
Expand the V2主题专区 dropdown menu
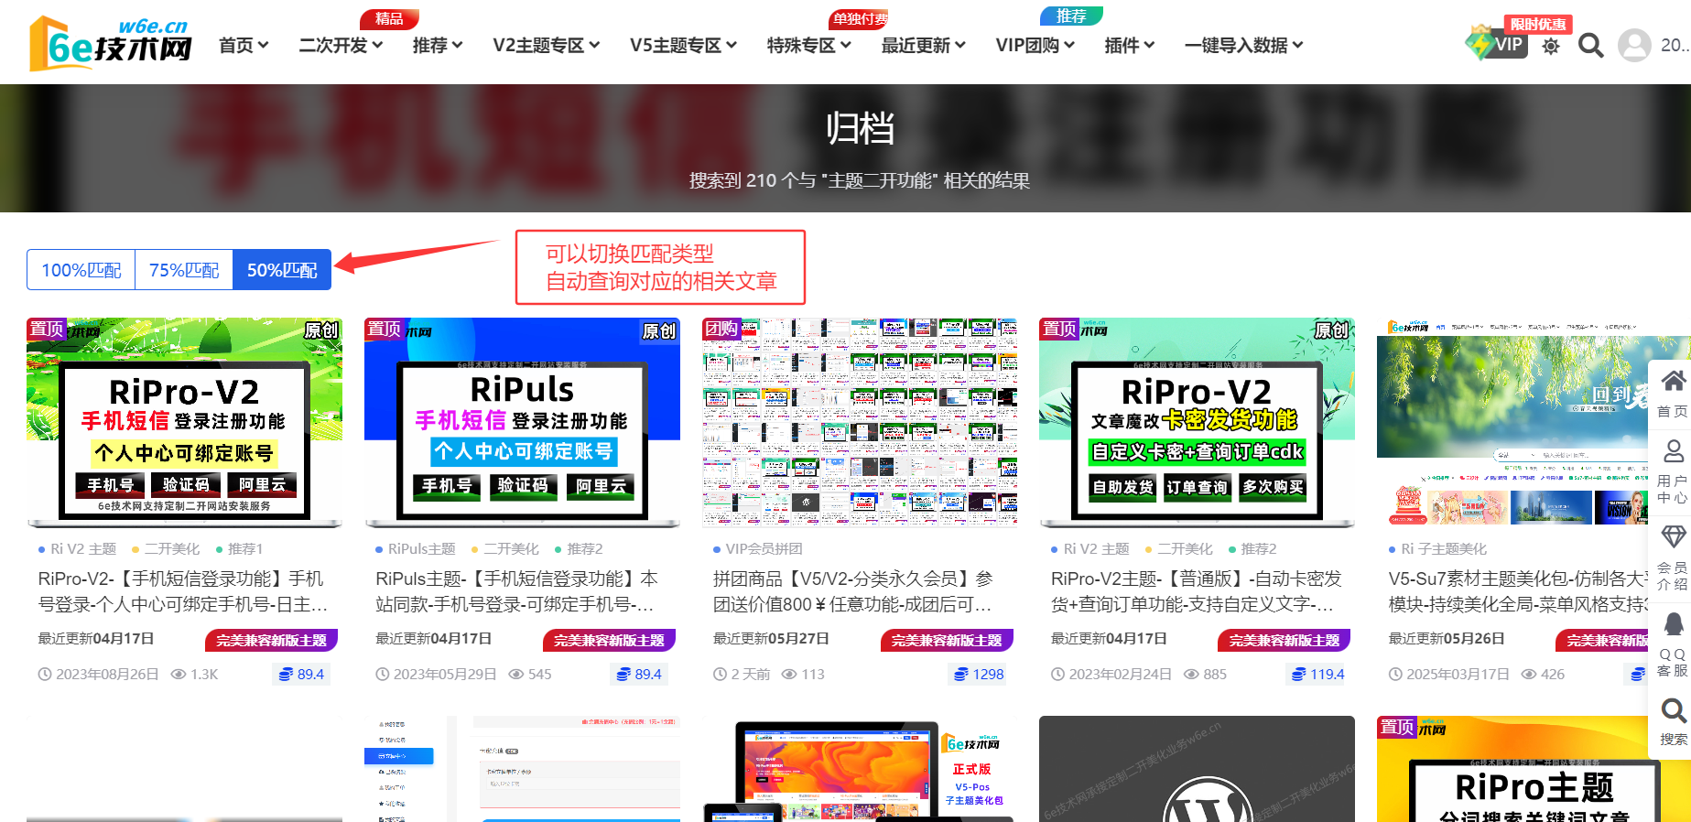pyautogui.click(x=546, y=45)
